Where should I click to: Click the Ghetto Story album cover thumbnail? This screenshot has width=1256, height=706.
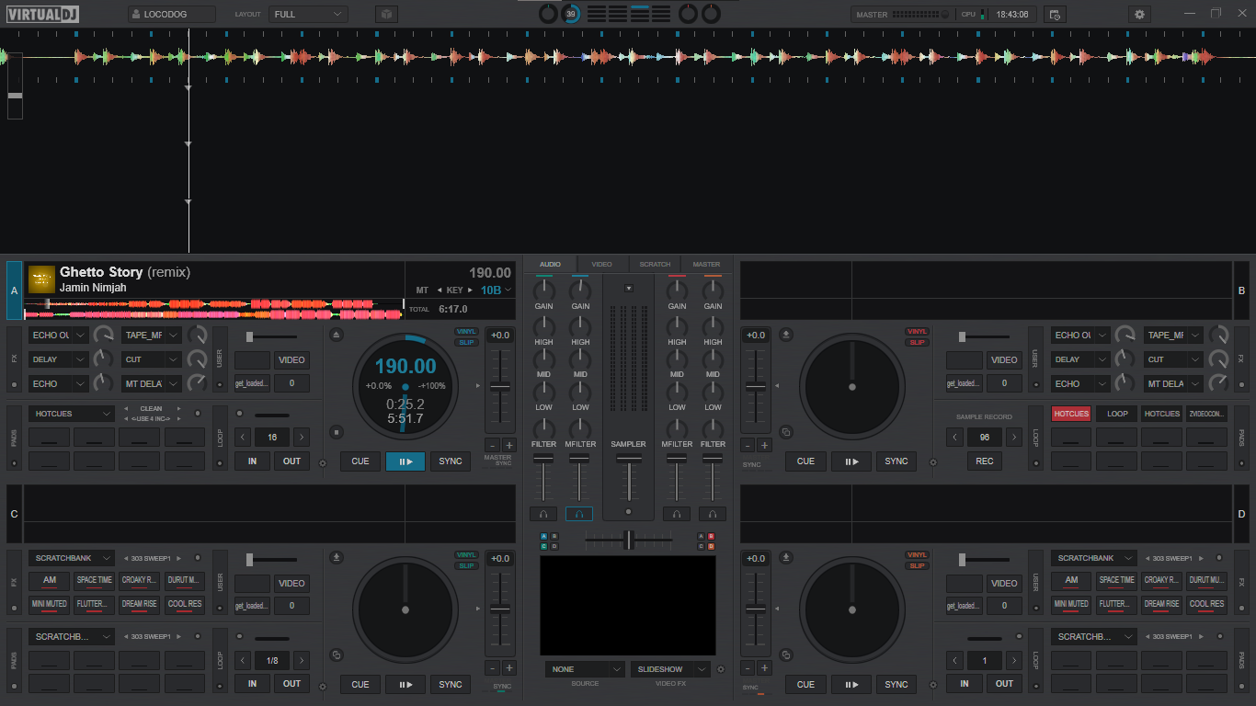41,279
